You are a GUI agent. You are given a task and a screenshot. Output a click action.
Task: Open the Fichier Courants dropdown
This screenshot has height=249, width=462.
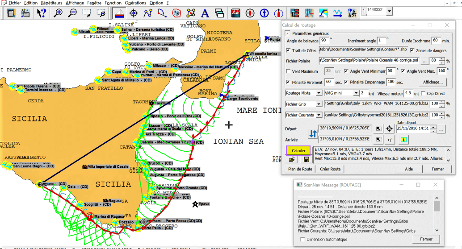[319, 115]
